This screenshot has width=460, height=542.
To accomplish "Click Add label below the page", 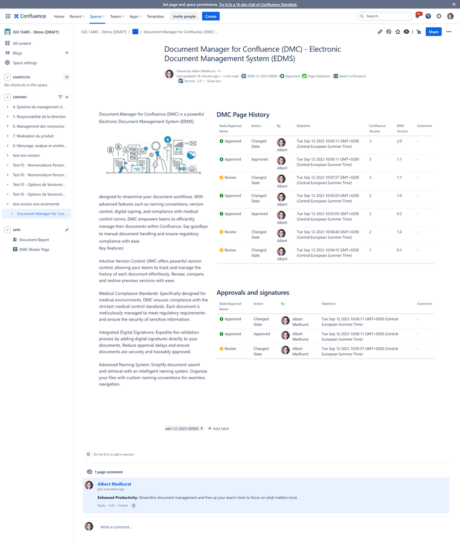I will tap(219, 429).
